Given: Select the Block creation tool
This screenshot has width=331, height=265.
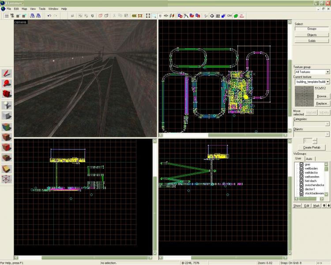Looking at the screenshot, I should 7,115.
